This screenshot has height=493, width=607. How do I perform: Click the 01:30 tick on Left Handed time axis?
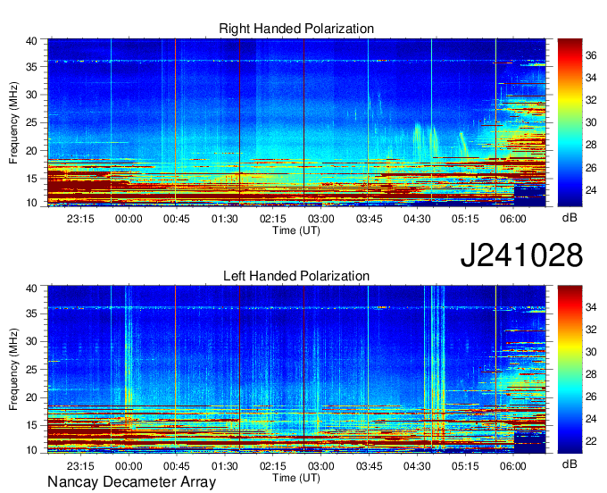(x=225, y=466)
